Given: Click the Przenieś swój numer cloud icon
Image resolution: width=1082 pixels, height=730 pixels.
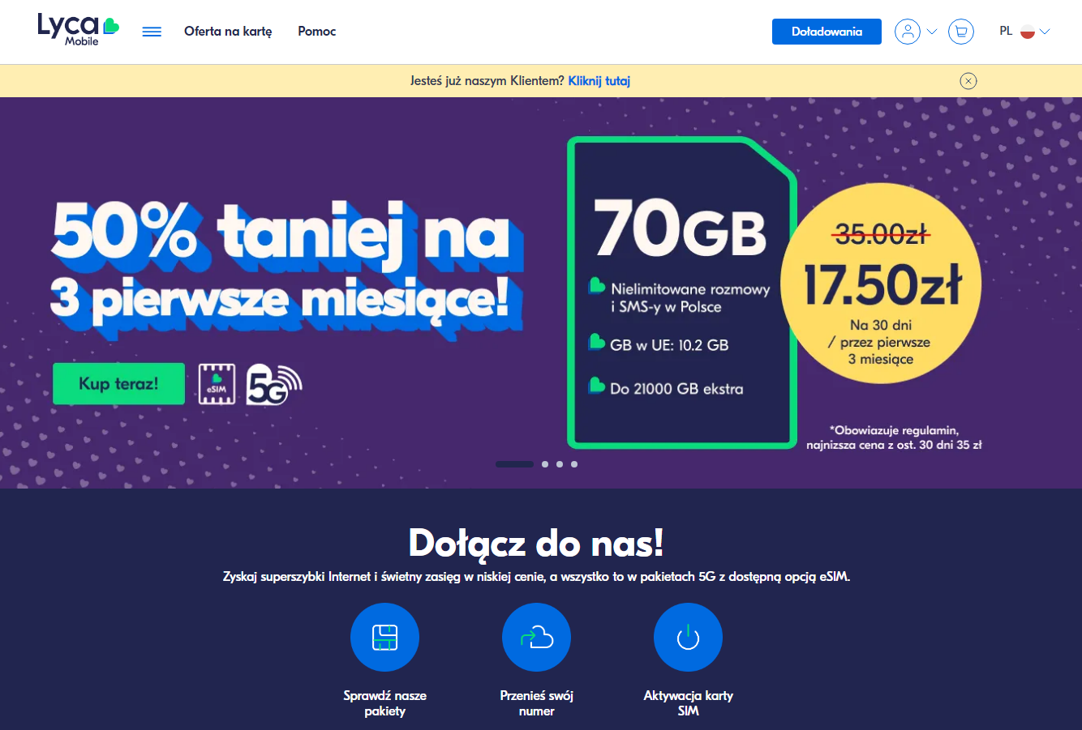Looking at the screenshot, I should point(536,638).
